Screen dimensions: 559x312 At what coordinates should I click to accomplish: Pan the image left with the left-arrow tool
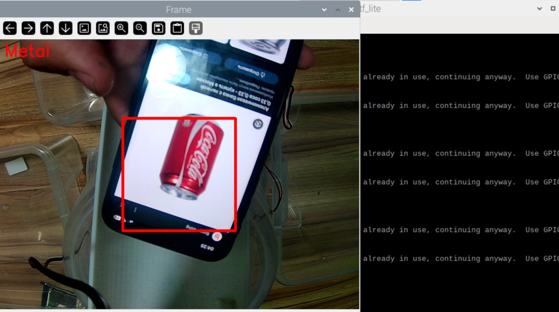click(10, 28)
